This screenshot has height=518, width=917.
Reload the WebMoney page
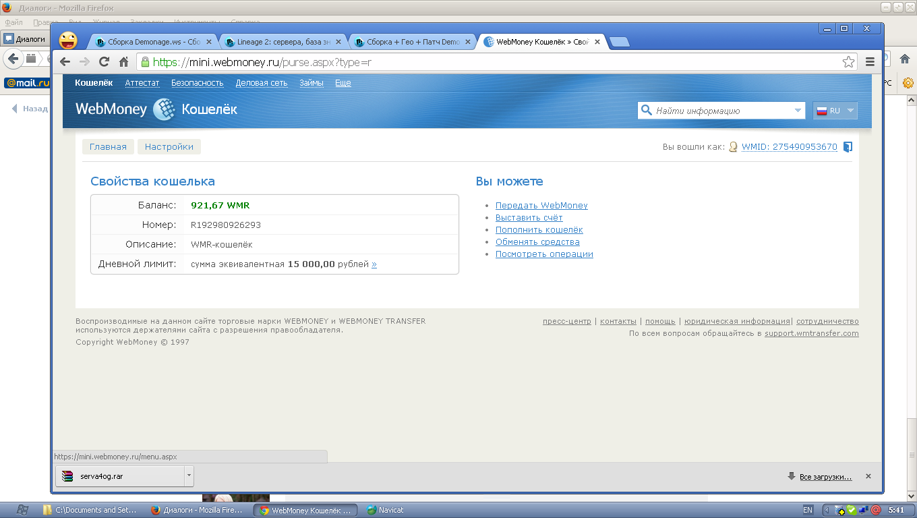tap(104, 62)
